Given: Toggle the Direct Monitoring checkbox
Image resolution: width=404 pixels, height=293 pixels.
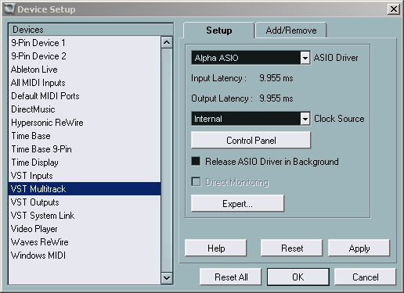Looking at the screenshot, I should click(x=196, y=181).
